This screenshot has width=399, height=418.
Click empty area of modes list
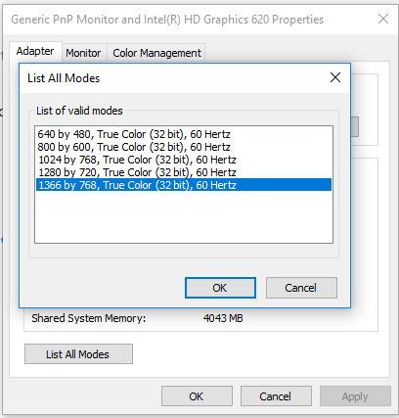(x=184, y=217)
